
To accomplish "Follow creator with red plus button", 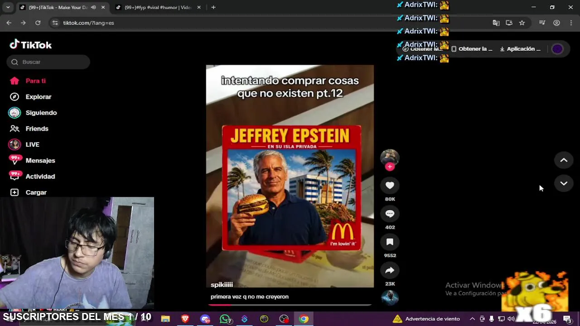I will tap(390, 167).
